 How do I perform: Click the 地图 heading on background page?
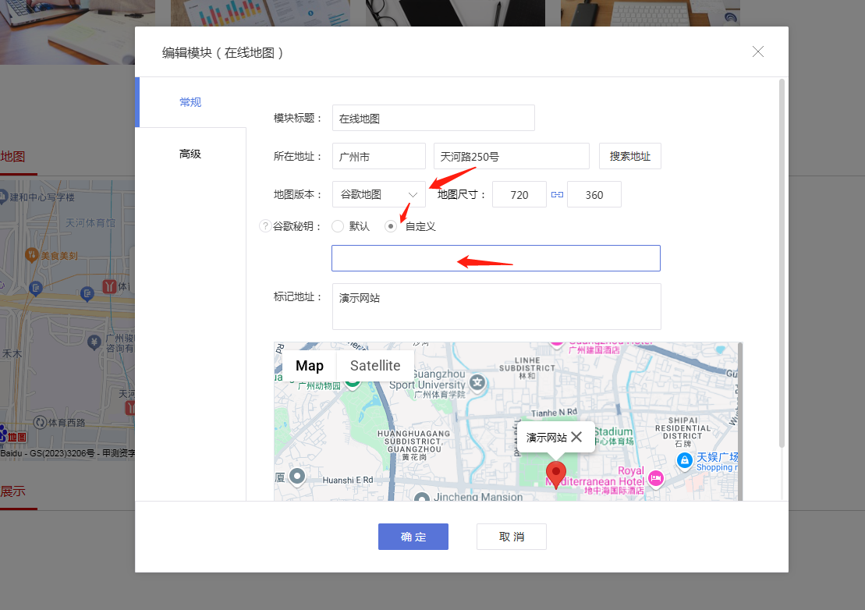click(x=12, y=156)
